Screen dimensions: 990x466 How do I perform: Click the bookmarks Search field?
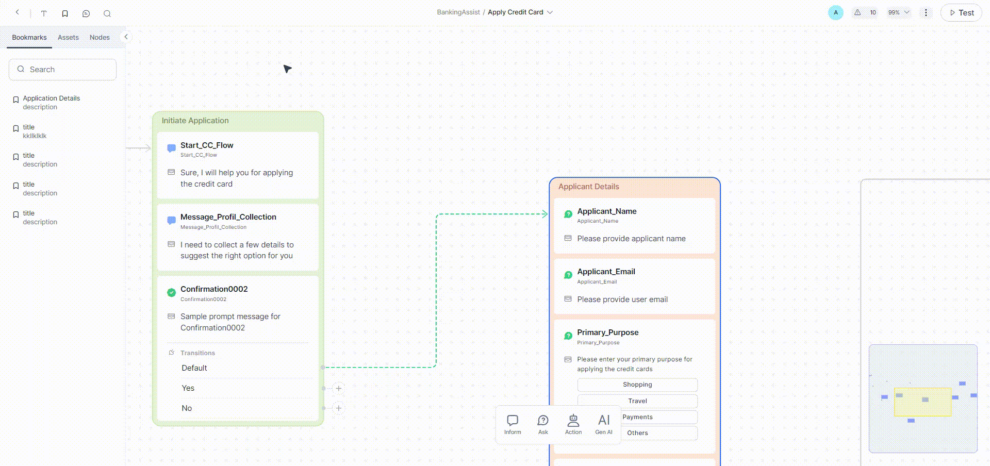[x=63, y=70]
